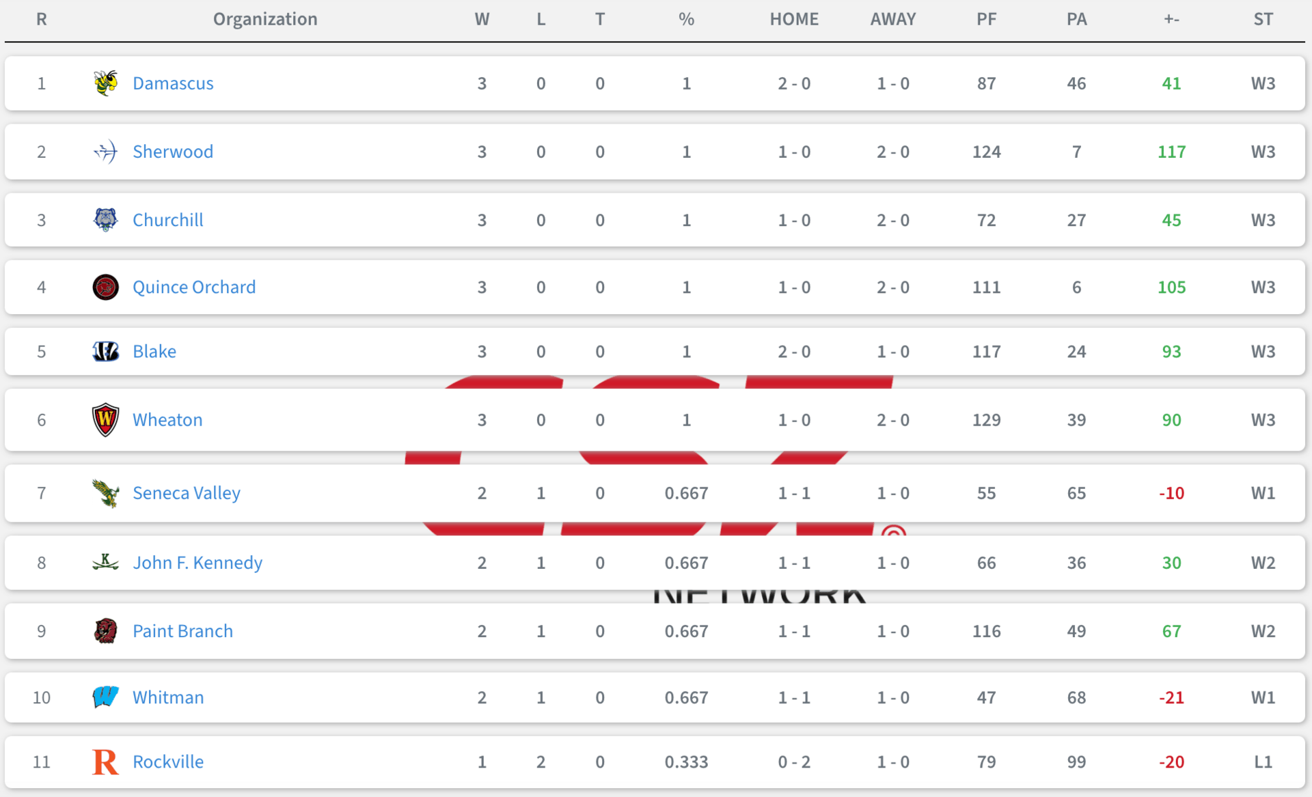1312x797 pixels.
Task: Open the Quince Orchard team page
Action: point(194,288)
